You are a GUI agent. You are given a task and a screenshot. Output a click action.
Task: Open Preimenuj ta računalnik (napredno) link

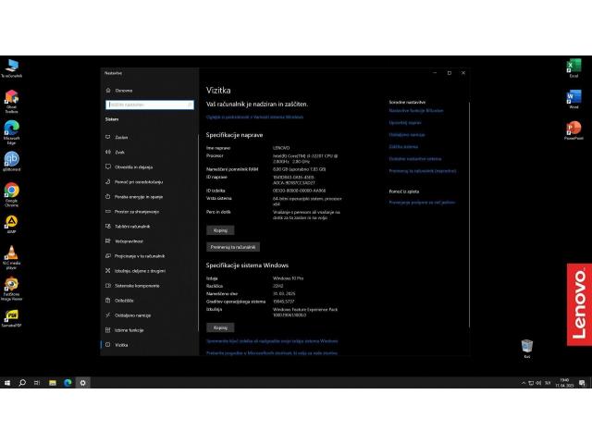click(423, 171)
